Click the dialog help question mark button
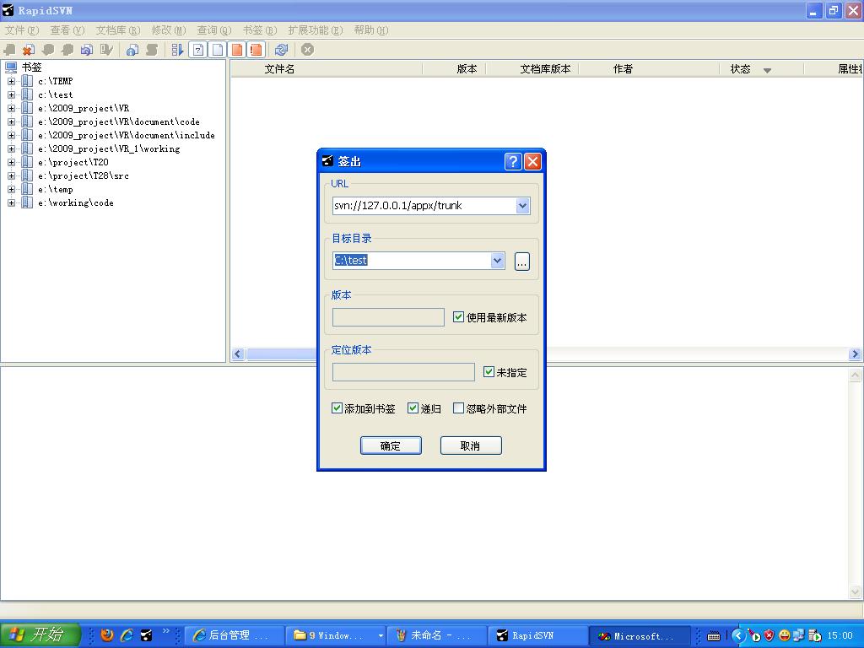Screen dimensions: 864x648 (513, 161)
